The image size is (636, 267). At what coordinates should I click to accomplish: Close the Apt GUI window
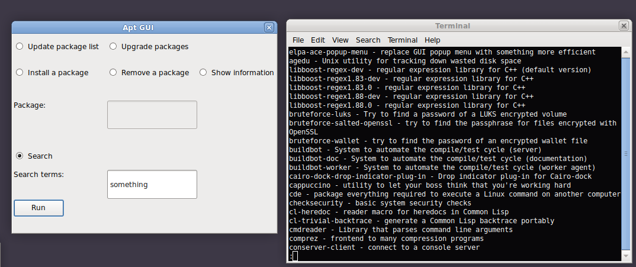(x=269, y=27)
